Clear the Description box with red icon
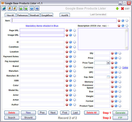This screenshot has width=132, height=122. pyautogui.click(x=119, y=26)
